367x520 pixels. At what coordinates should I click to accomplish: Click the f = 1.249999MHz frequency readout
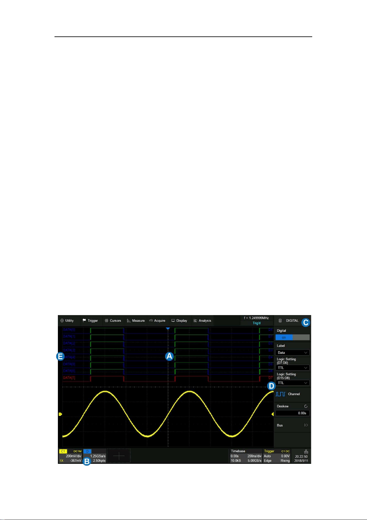coord(256,318)
